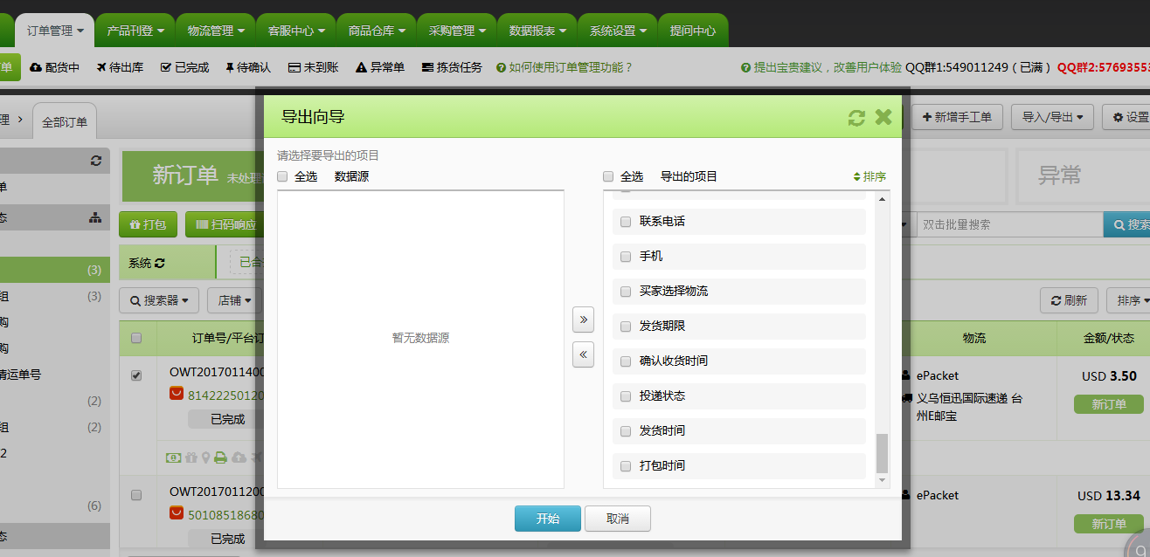Open the 系统设置 menu
Image resolution: width=1150 pixels, height=557 pixels.
(618, 31)
